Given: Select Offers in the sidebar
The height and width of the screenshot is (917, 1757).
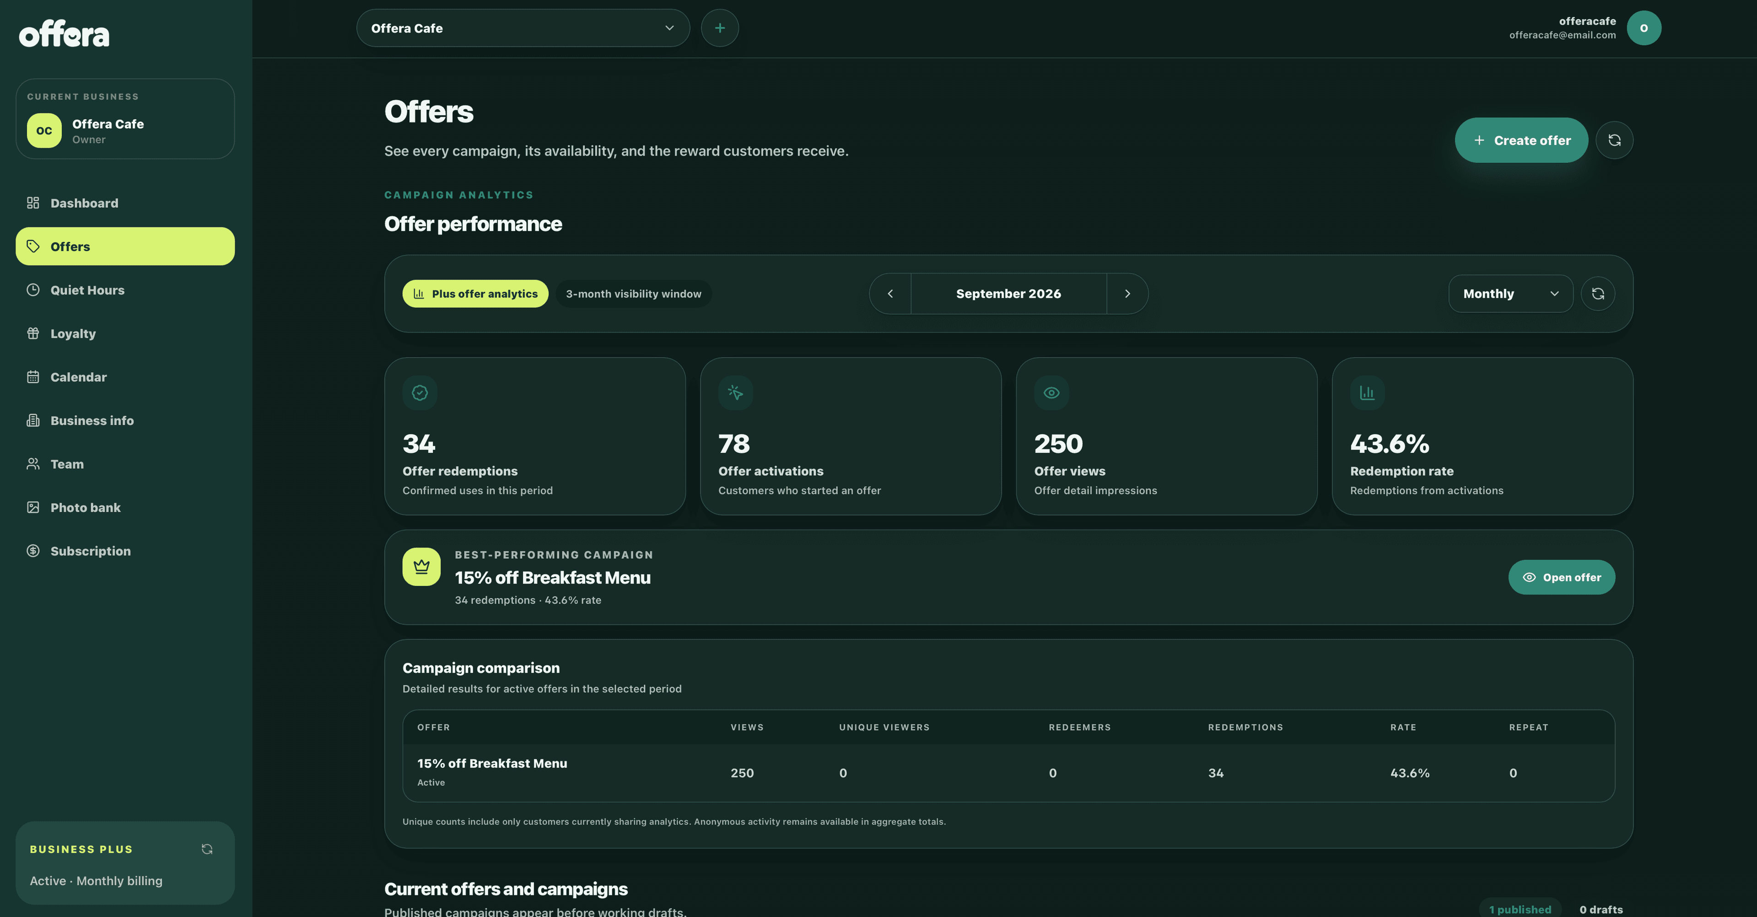Looking at the screenshot, I should coord(125,246).
